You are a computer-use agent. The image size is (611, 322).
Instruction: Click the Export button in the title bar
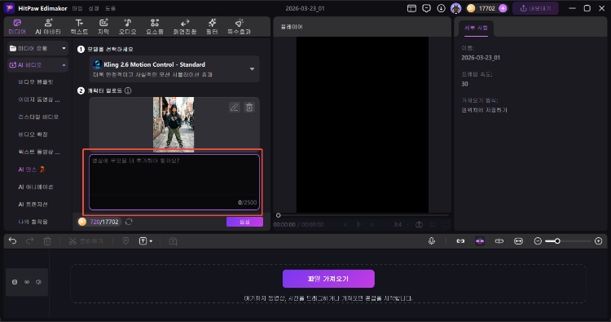coord(535,8)
